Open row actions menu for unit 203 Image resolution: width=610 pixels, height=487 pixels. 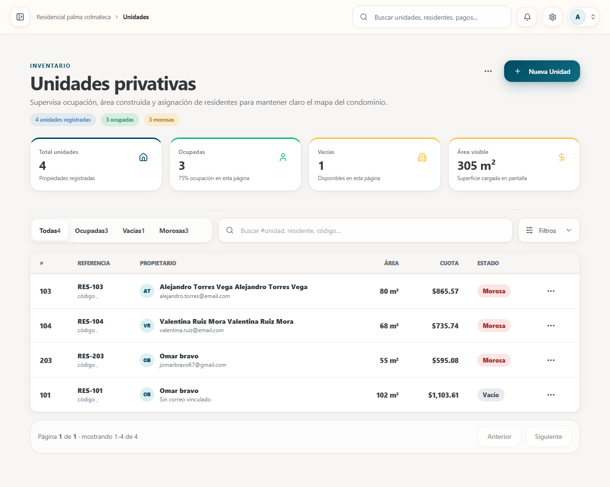(551, 360)
